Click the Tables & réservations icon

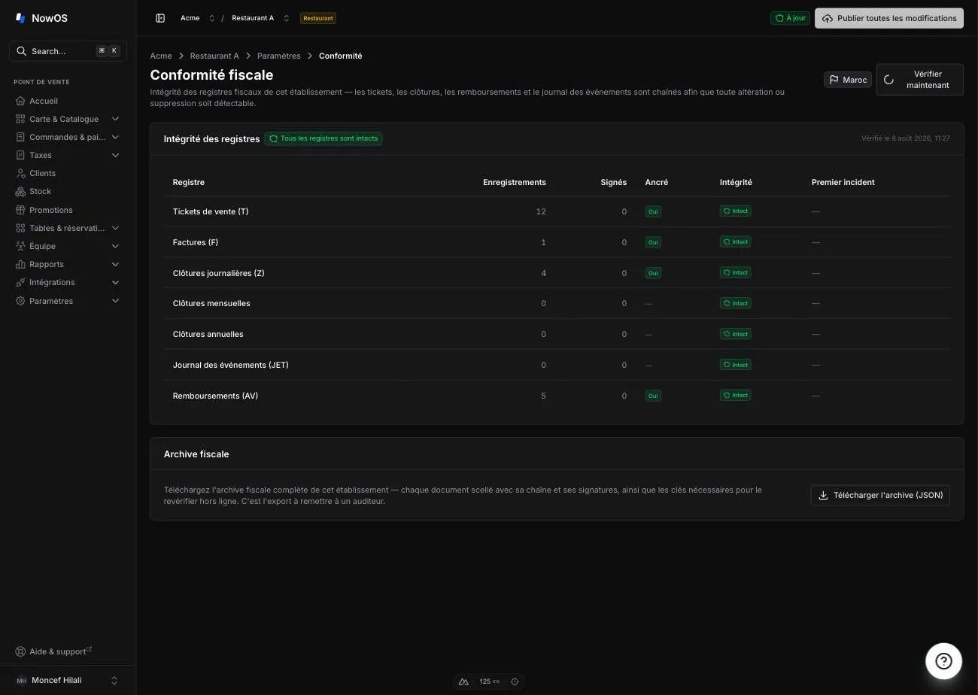pos(20,228)
